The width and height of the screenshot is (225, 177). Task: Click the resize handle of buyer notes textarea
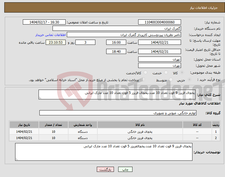[17, 159]
